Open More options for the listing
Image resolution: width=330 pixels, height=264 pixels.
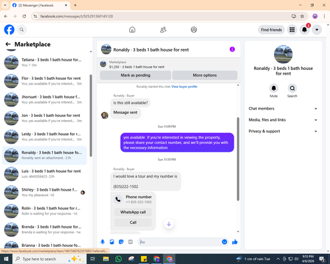[x=205, y=75]
